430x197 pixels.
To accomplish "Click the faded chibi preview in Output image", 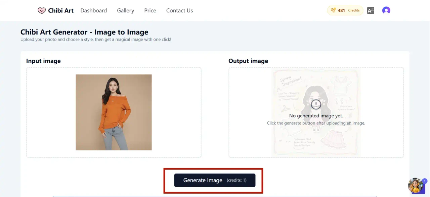I will point(316,112).
